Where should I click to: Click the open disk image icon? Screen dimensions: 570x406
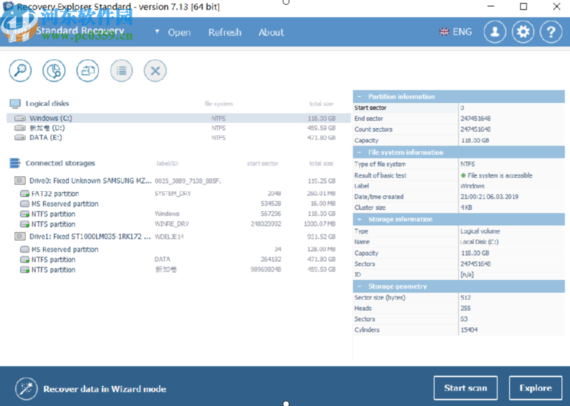pos(88,70)
